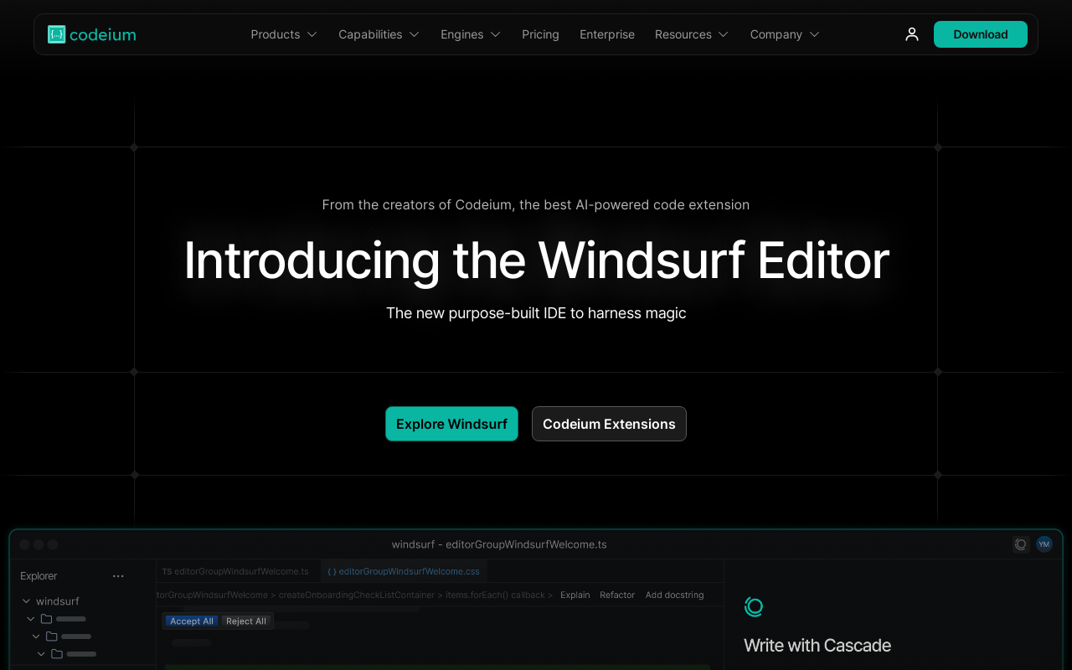This screenshot has height=670, width=1072.
Task: Expand the Products dropdown menu
Action: pyautogui.click(x=284, y=34)
